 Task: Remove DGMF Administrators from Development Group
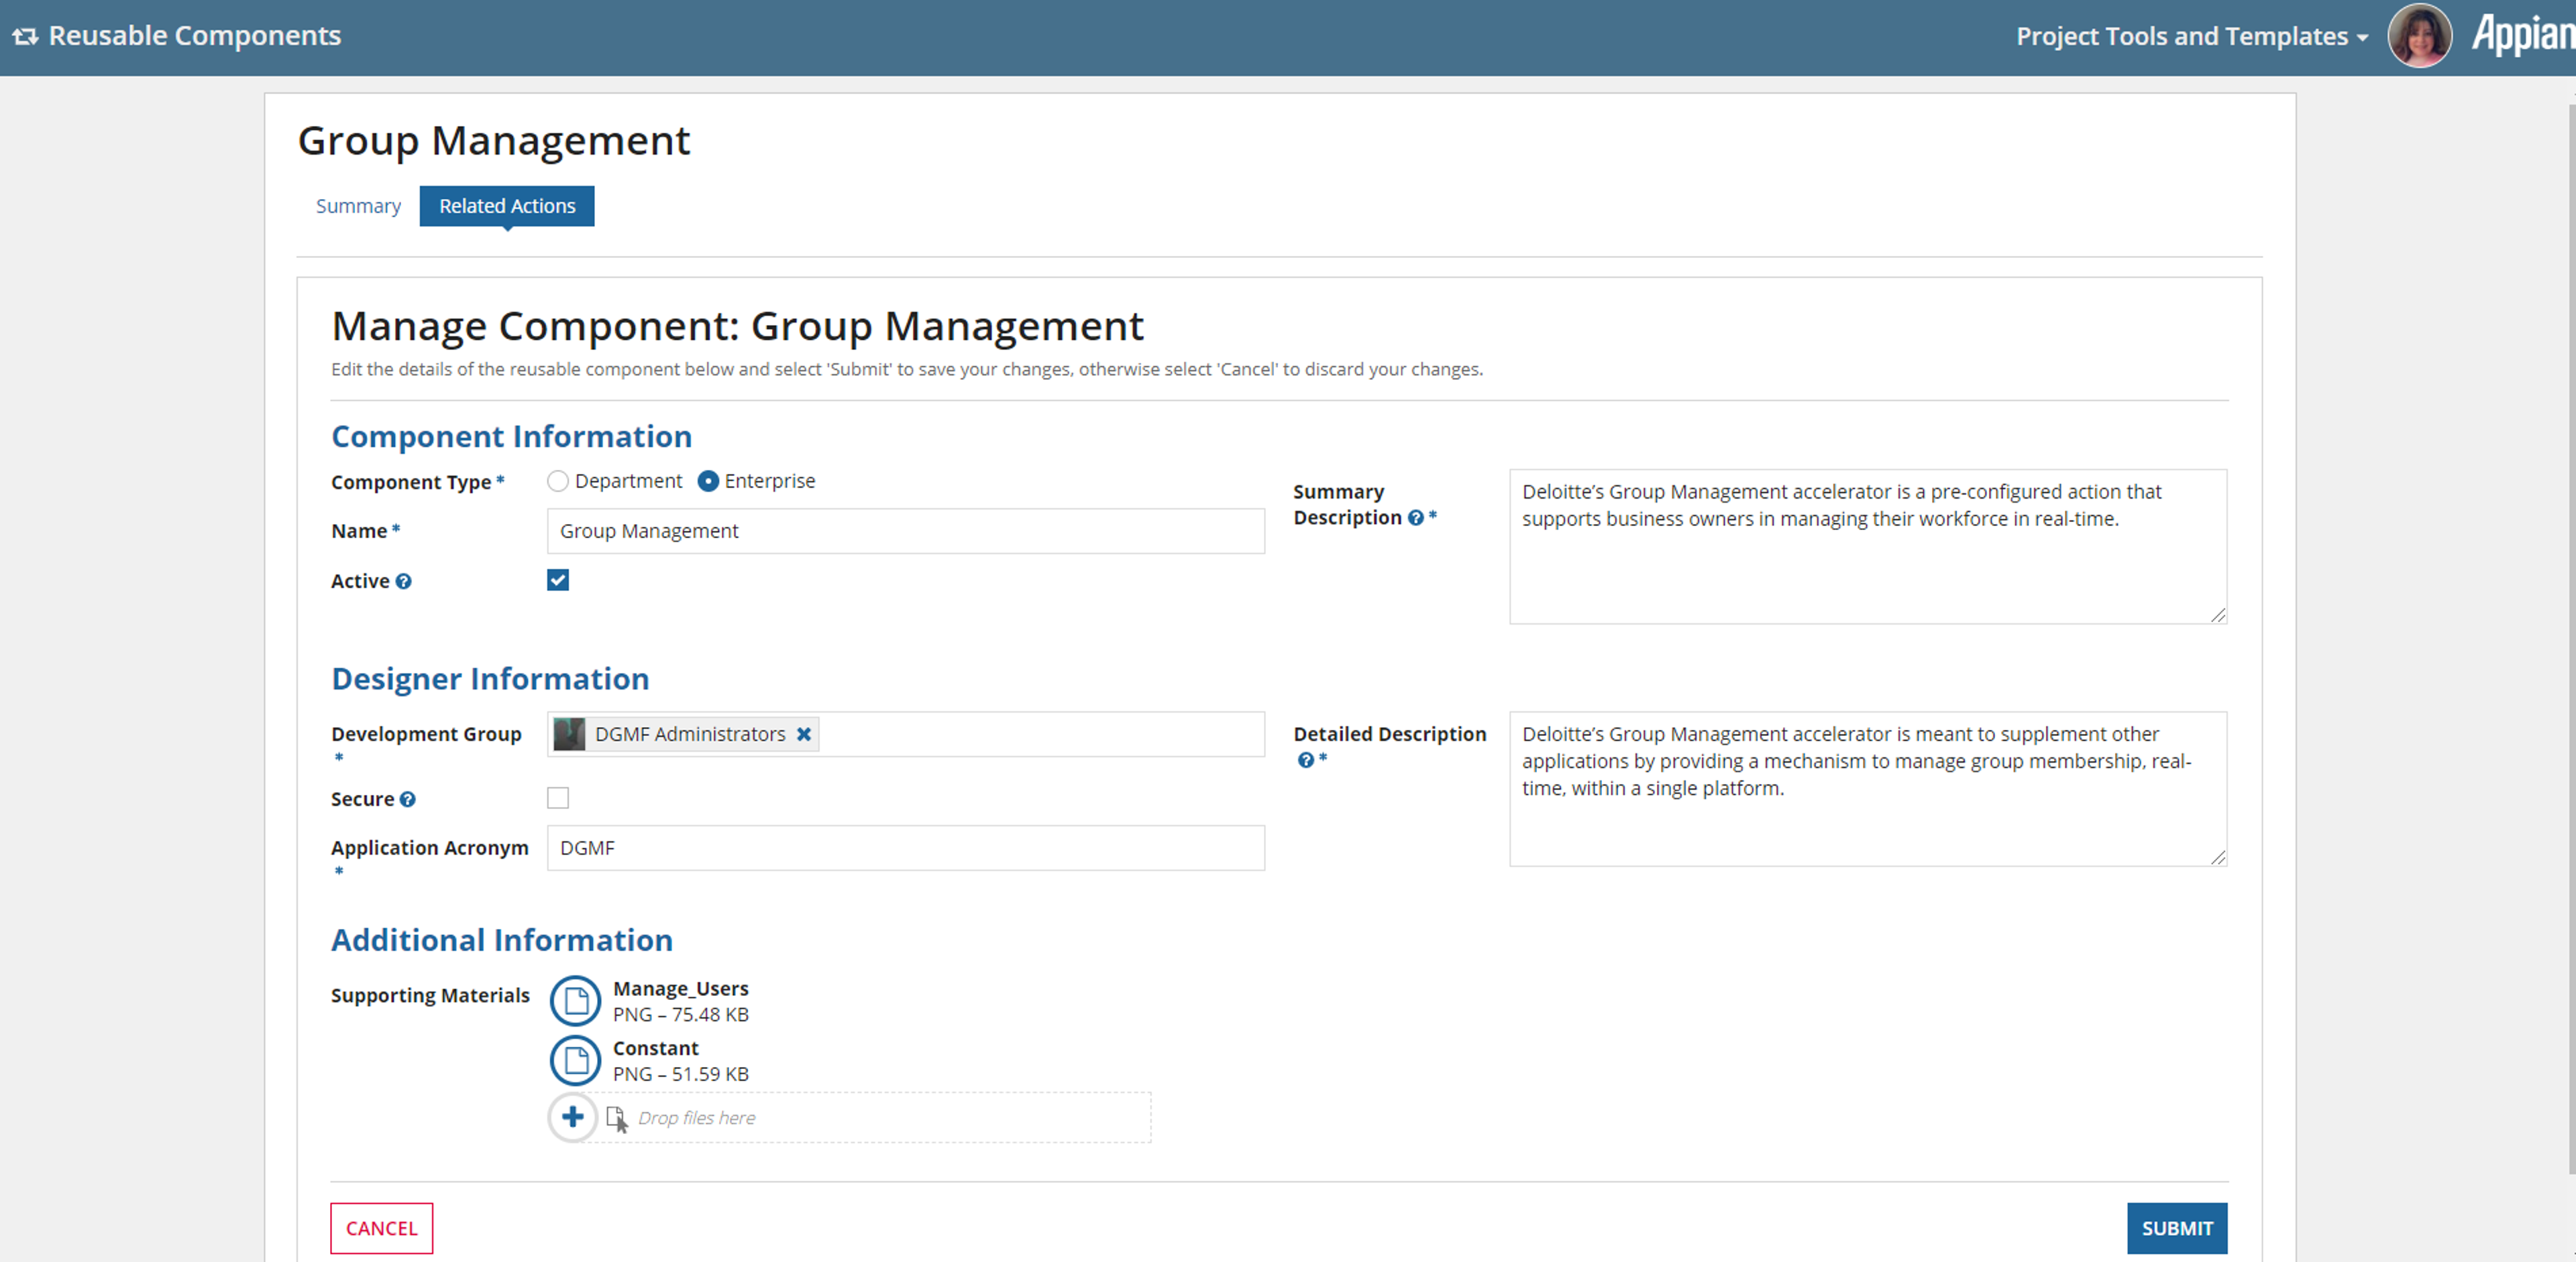[803, 735]
